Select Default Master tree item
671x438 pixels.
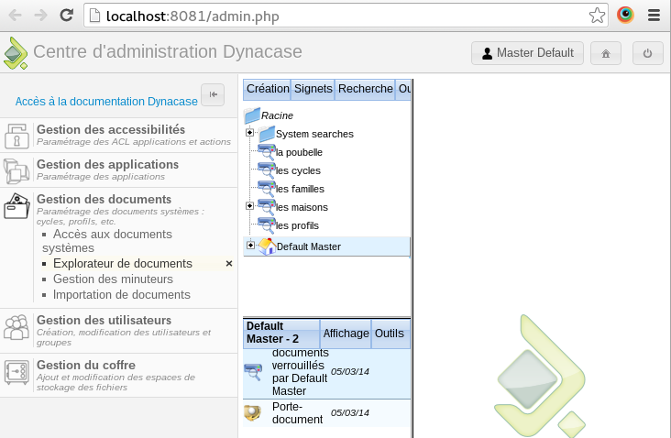click(309, 247)
